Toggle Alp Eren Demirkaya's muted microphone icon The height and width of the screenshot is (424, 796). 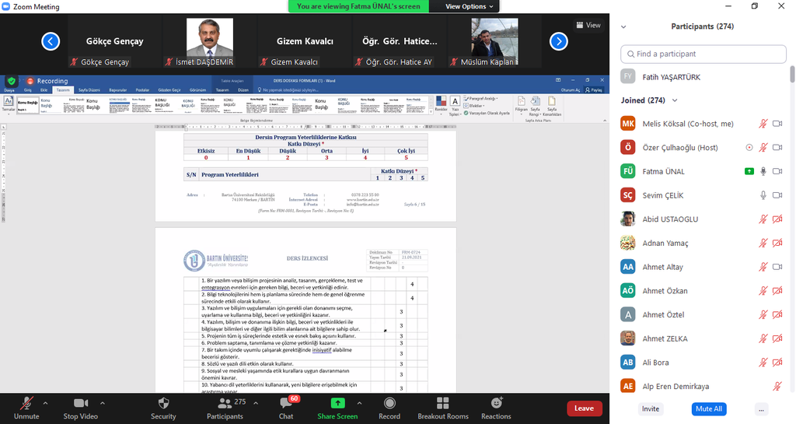[777, 386]
